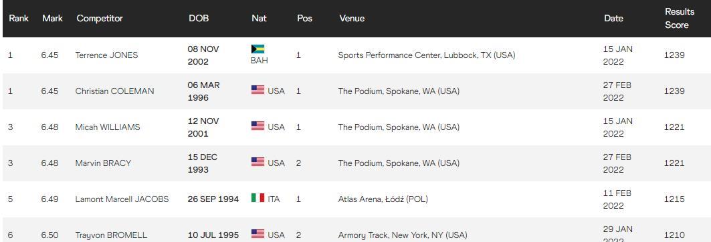Click Sports Performance Center, Lubbock venue

click(x=427, y=55)
